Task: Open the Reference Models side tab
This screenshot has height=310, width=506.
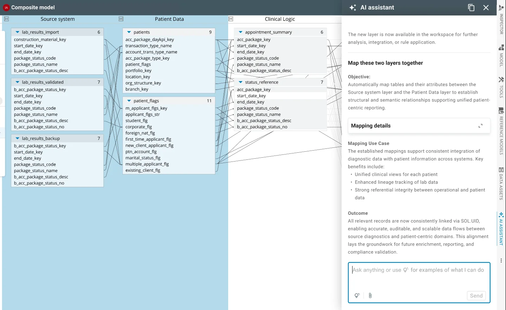Action: [501, 131]
